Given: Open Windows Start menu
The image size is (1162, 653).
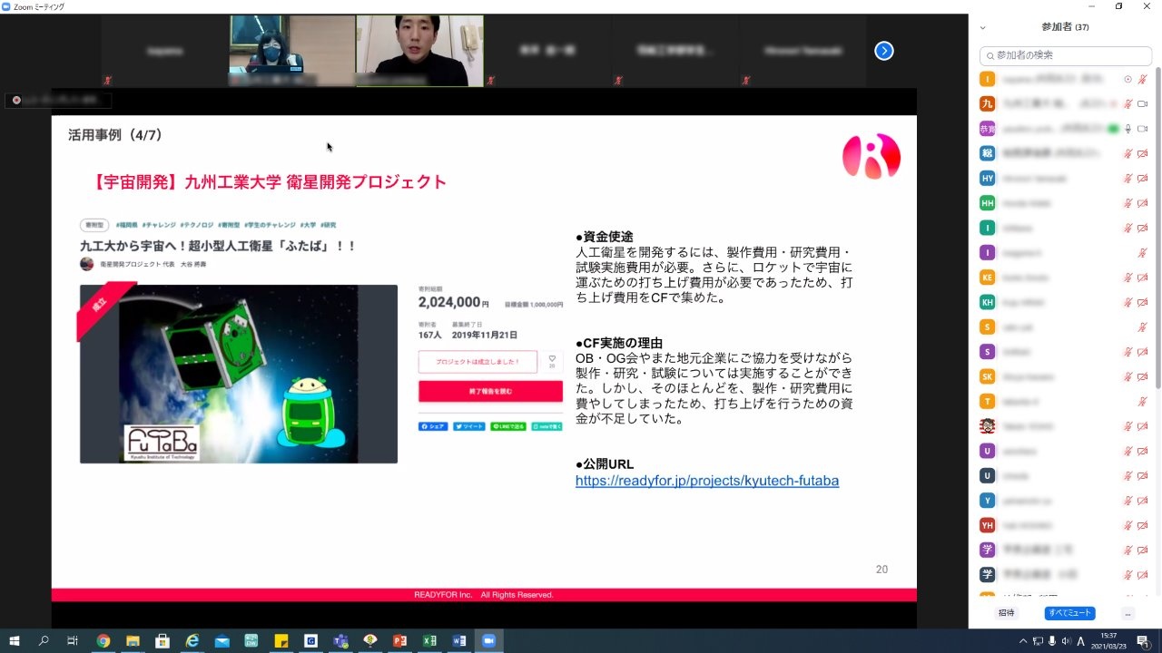Looking at the screenshot, I should (15, 640).
